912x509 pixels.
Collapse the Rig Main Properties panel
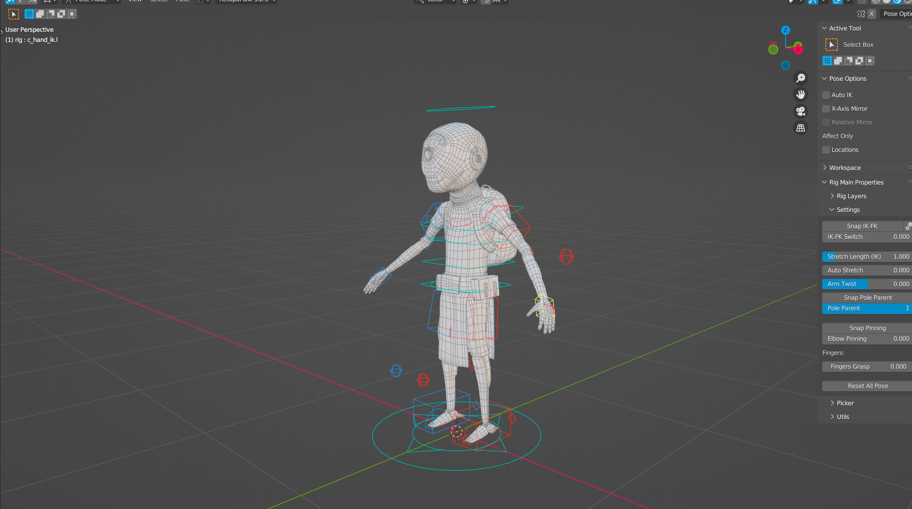click(824, 182)
